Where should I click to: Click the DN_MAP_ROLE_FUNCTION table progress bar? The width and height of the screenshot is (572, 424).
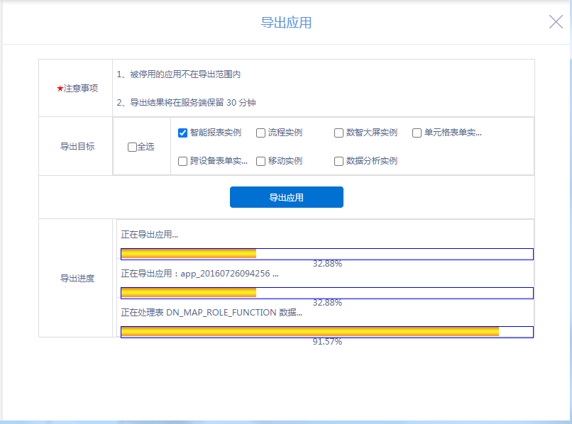pyautogui.click(x=326, y=332)
